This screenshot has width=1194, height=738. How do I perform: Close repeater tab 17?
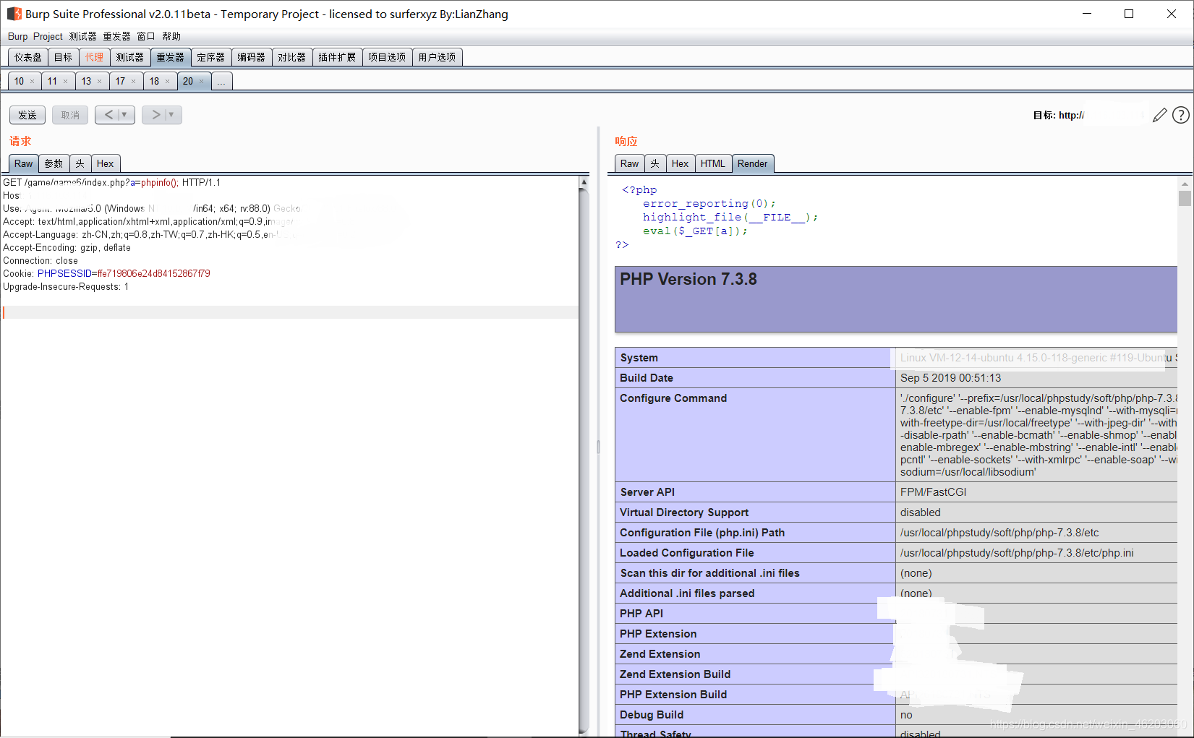click(x=133, y=82)
